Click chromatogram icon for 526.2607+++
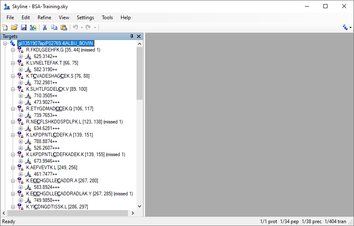This screenshot has height=226, width=354. coord(28,148)
